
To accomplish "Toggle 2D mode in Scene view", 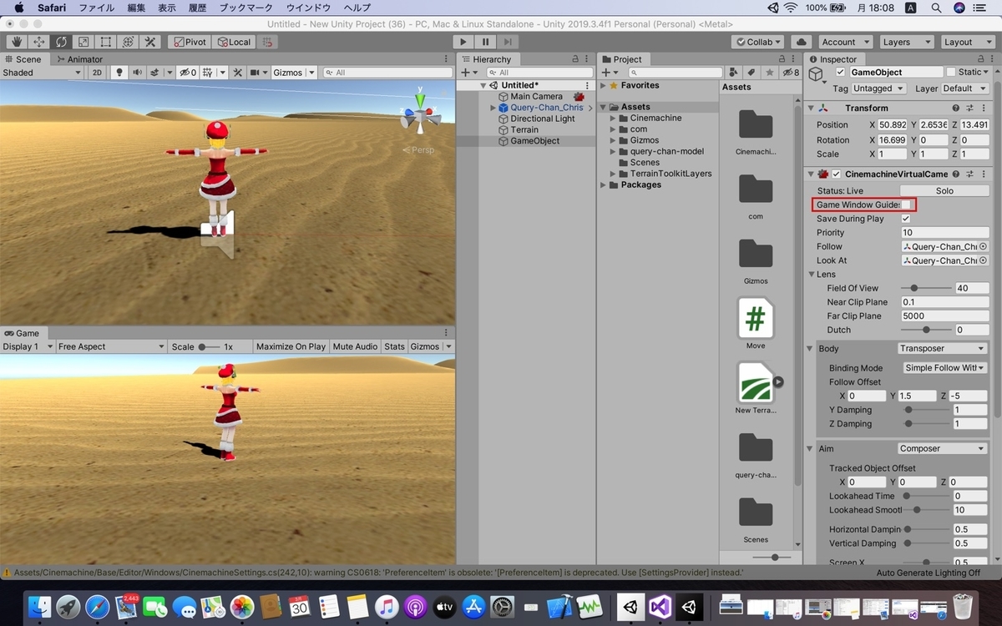I will coord(97,73).
